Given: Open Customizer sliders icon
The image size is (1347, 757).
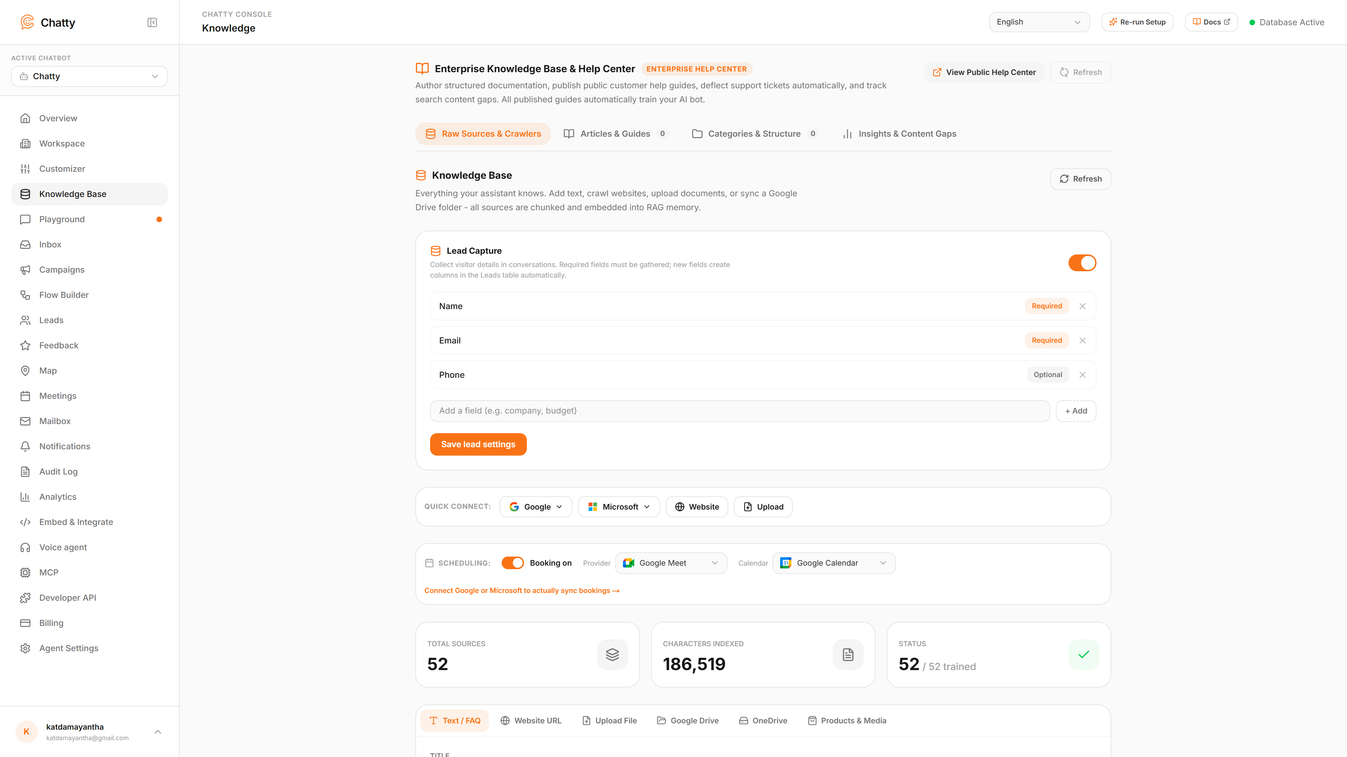Looking at the screenshot, I should tap(25, 169).
